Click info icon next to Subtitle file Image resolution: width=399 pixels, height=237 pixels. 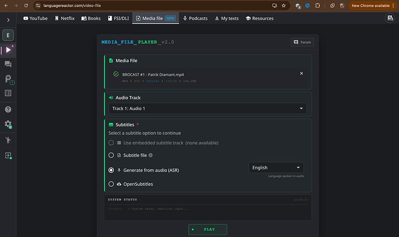(150, 155)
